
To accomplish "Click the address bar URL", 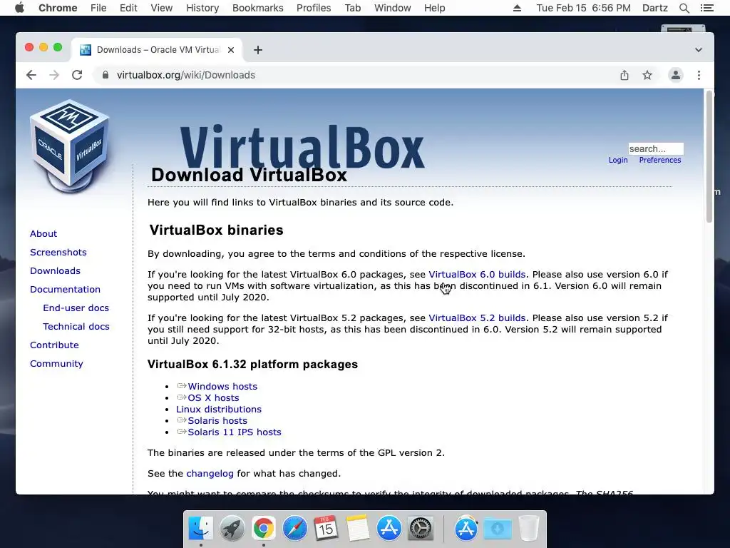I will (x=186, y=75).
